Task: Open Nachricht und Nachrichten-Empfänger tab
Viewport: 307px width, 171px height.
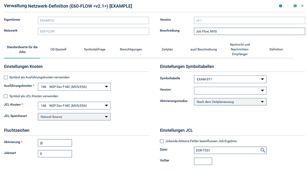Action: pos(240,49)
